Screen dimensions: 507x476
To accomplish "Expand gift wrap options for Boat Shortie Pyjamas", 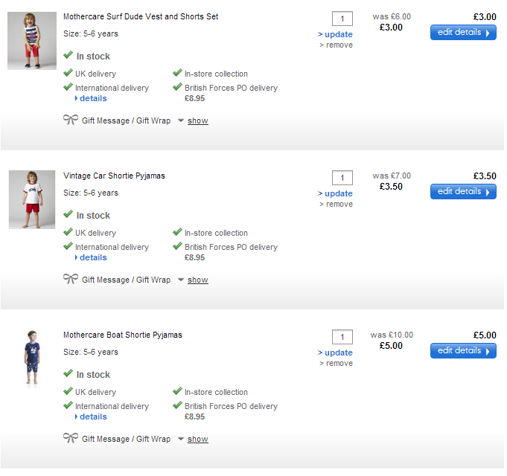I will pos(197,440).
